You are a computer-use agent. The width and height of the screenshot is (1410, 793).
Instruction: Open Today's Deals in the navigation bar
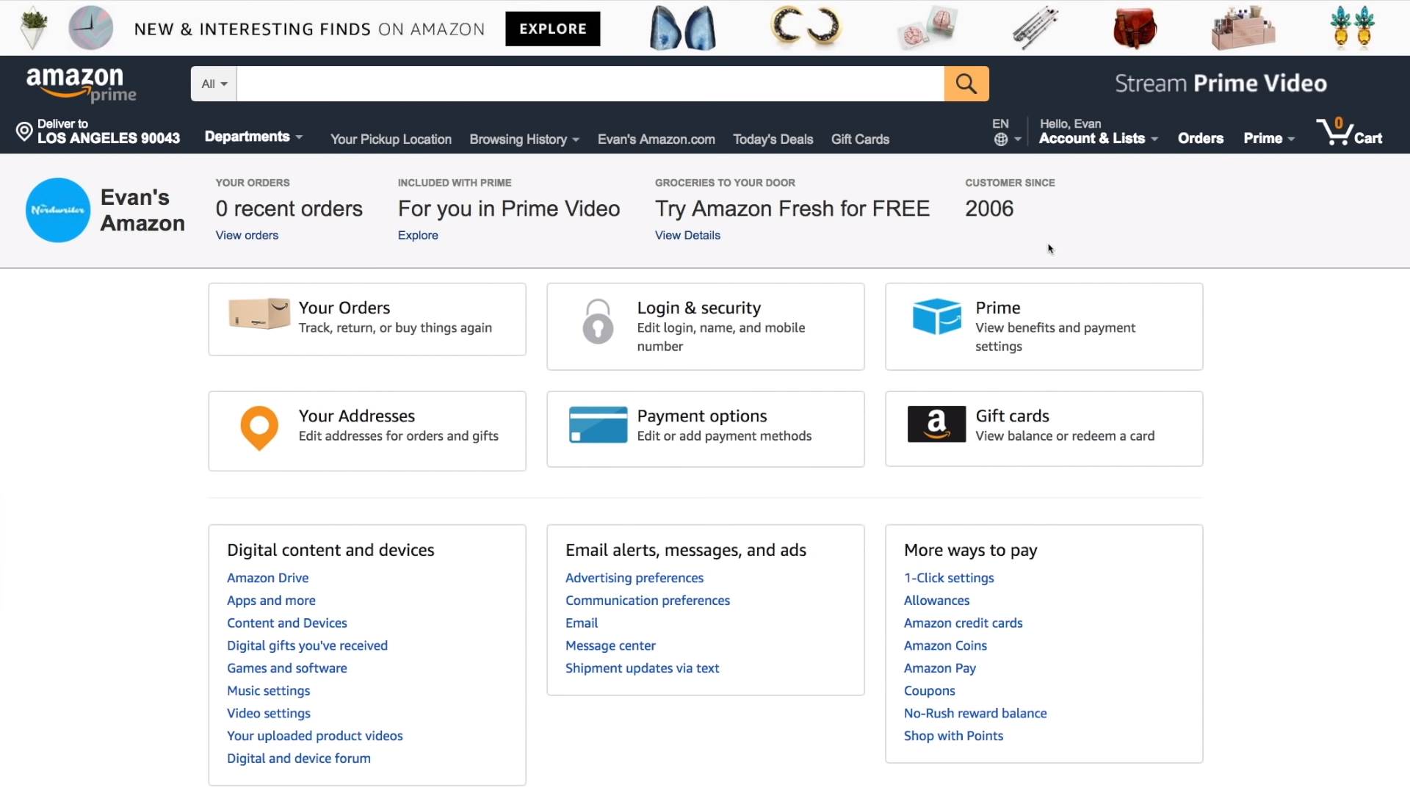(773, 140)
